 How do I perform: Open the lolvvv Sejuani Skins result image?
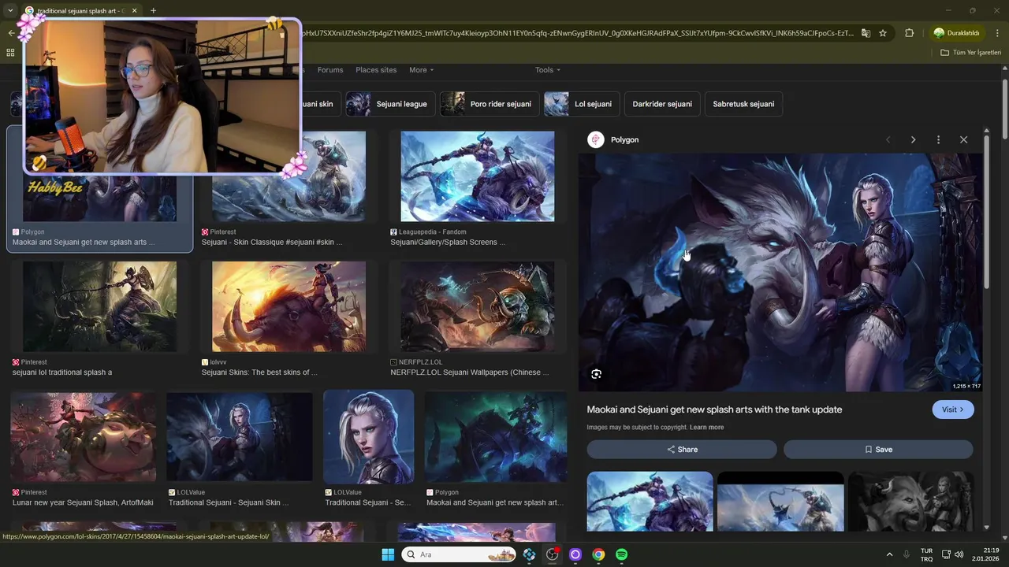tap(289, 306)
